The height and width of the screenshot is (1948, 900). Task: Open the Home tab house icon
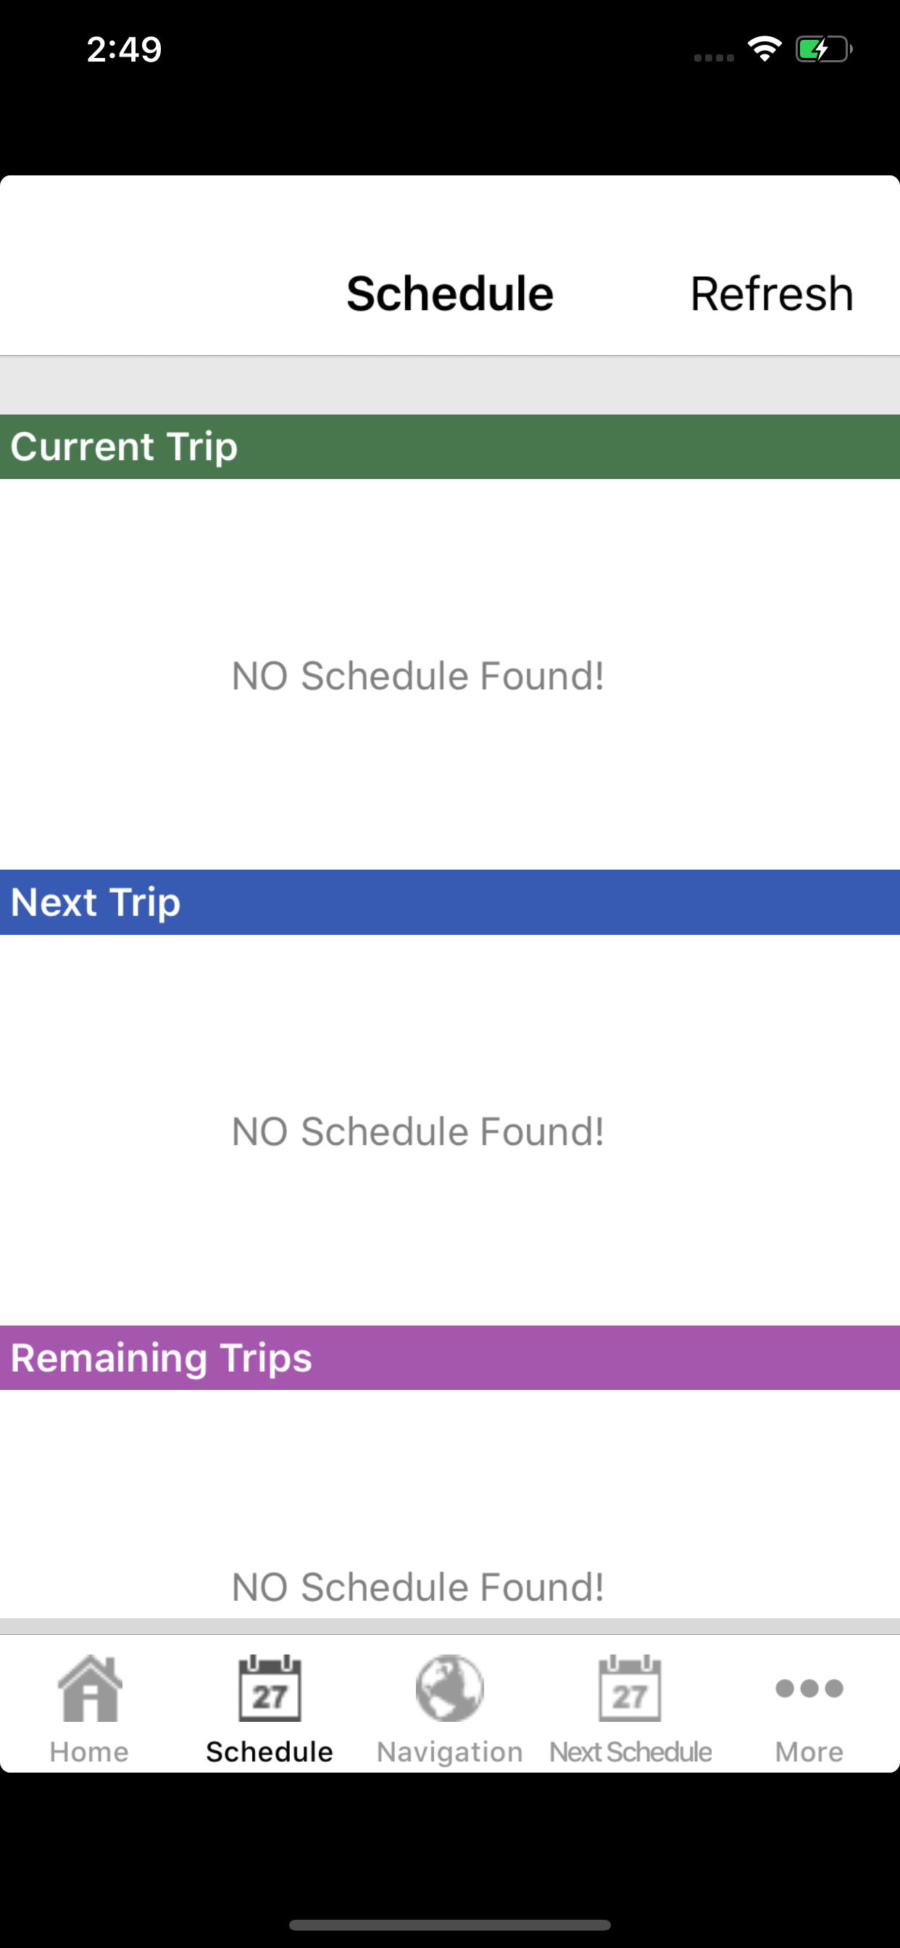90,1687
